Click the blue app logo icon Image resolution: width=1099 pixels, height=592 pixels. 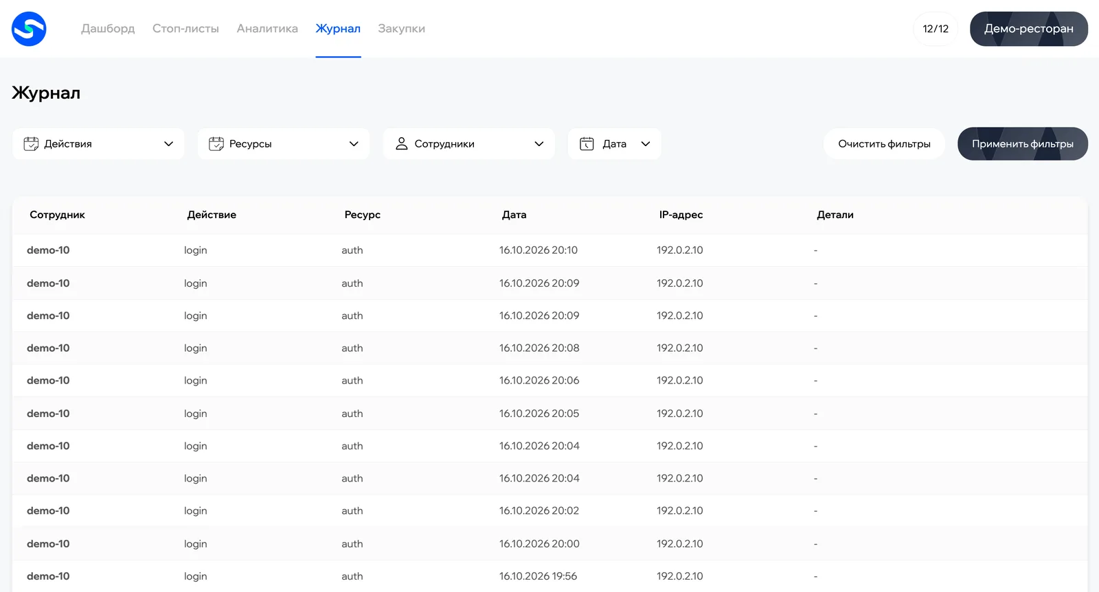[x=29, y=29]
